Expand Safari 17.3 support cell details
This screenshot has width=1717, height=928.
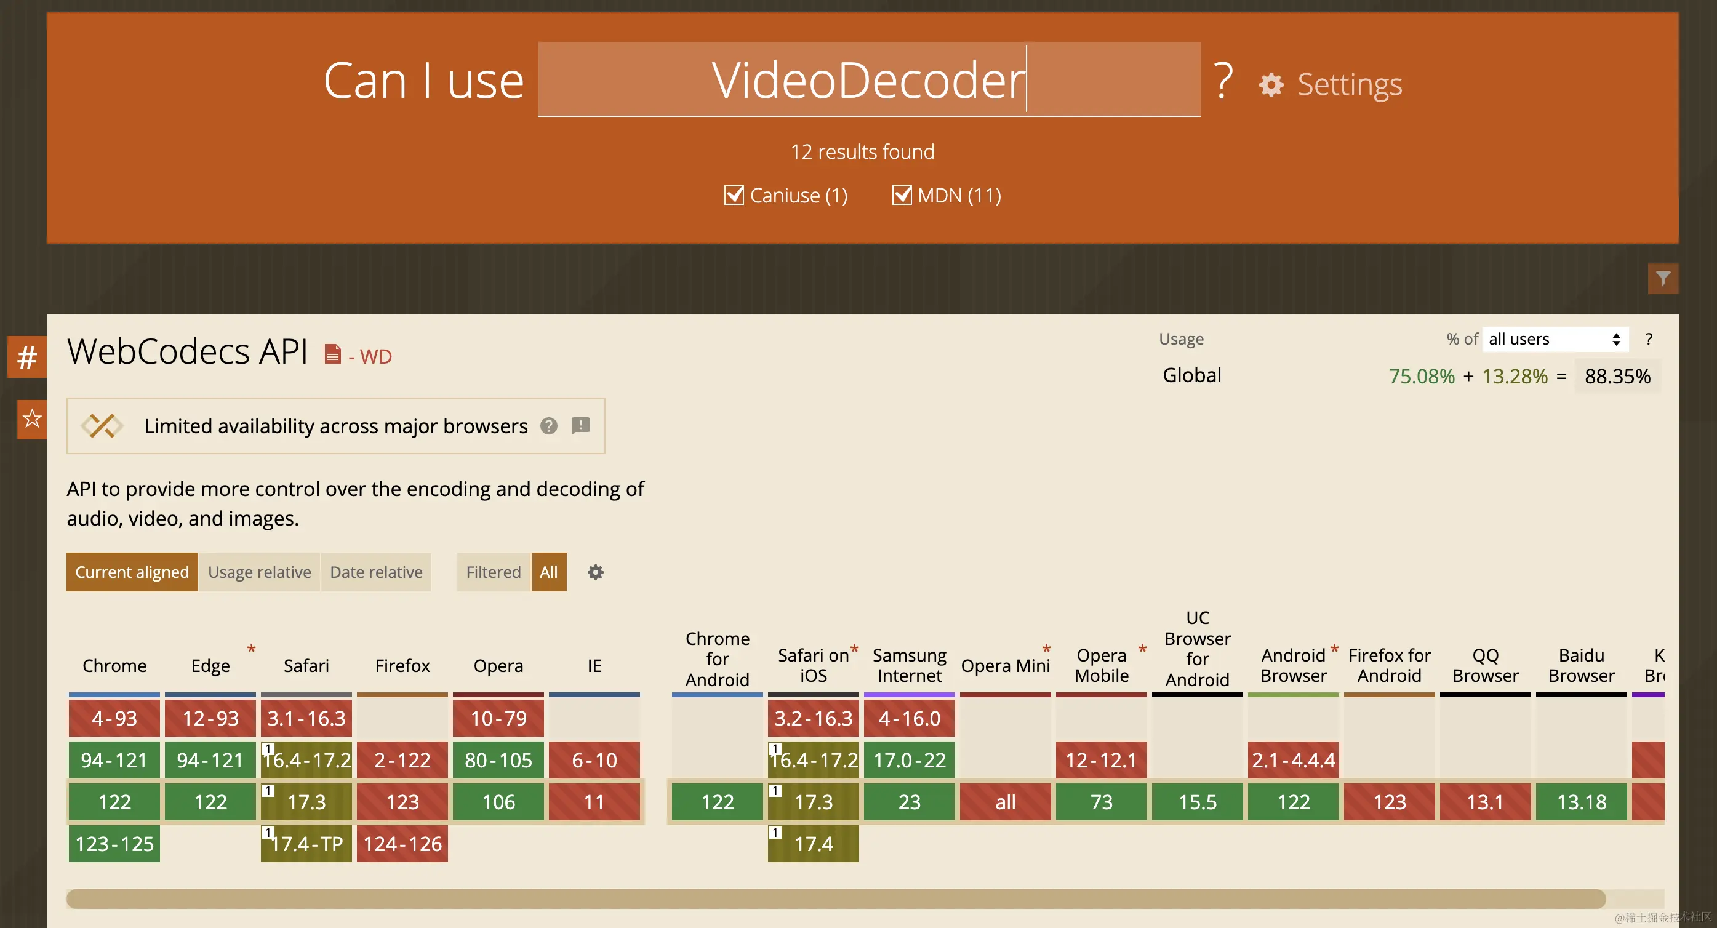(x=306, y=802)
